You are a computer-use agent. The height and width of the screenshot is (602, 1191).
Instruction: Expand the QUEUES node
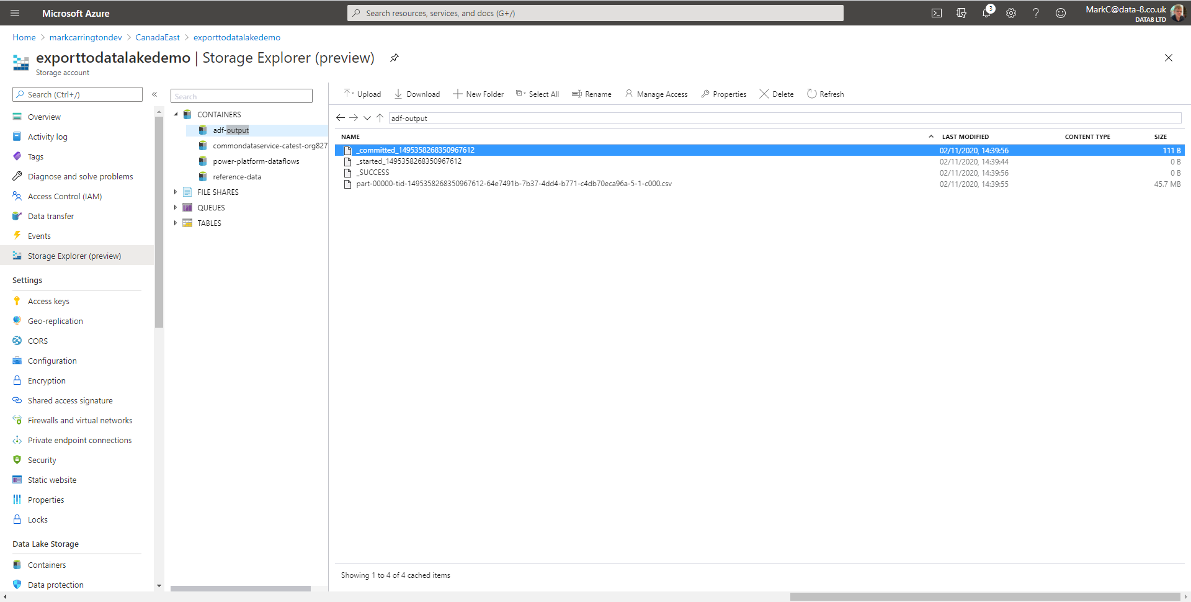click(x=176, y=207)
